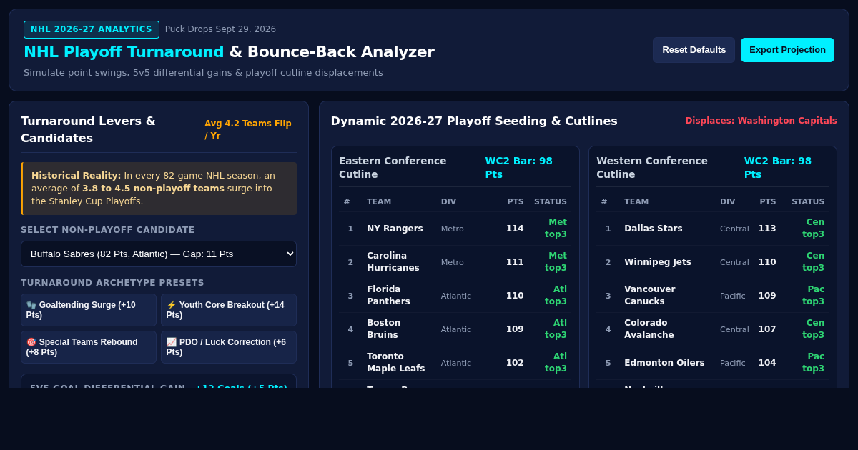Image resolution: width=858 pixels, height=450 pixels.
Task: Click the Export Projection button
Action: click(787, 50)
